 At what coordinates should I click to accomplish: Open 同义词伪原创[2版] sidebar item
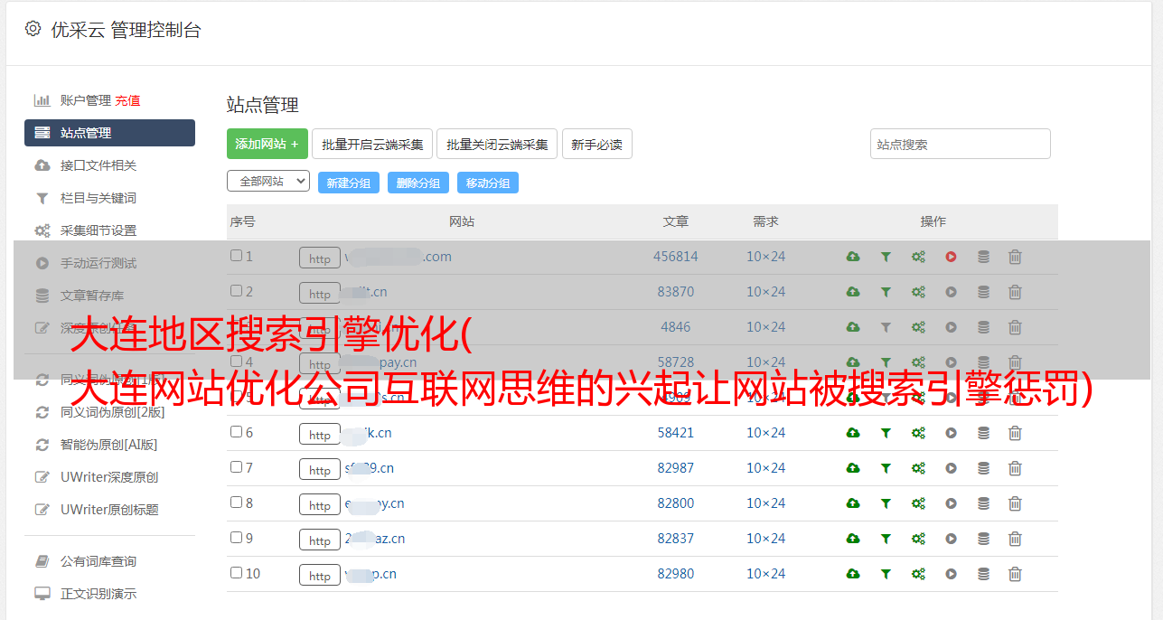[x=112, y=412]
